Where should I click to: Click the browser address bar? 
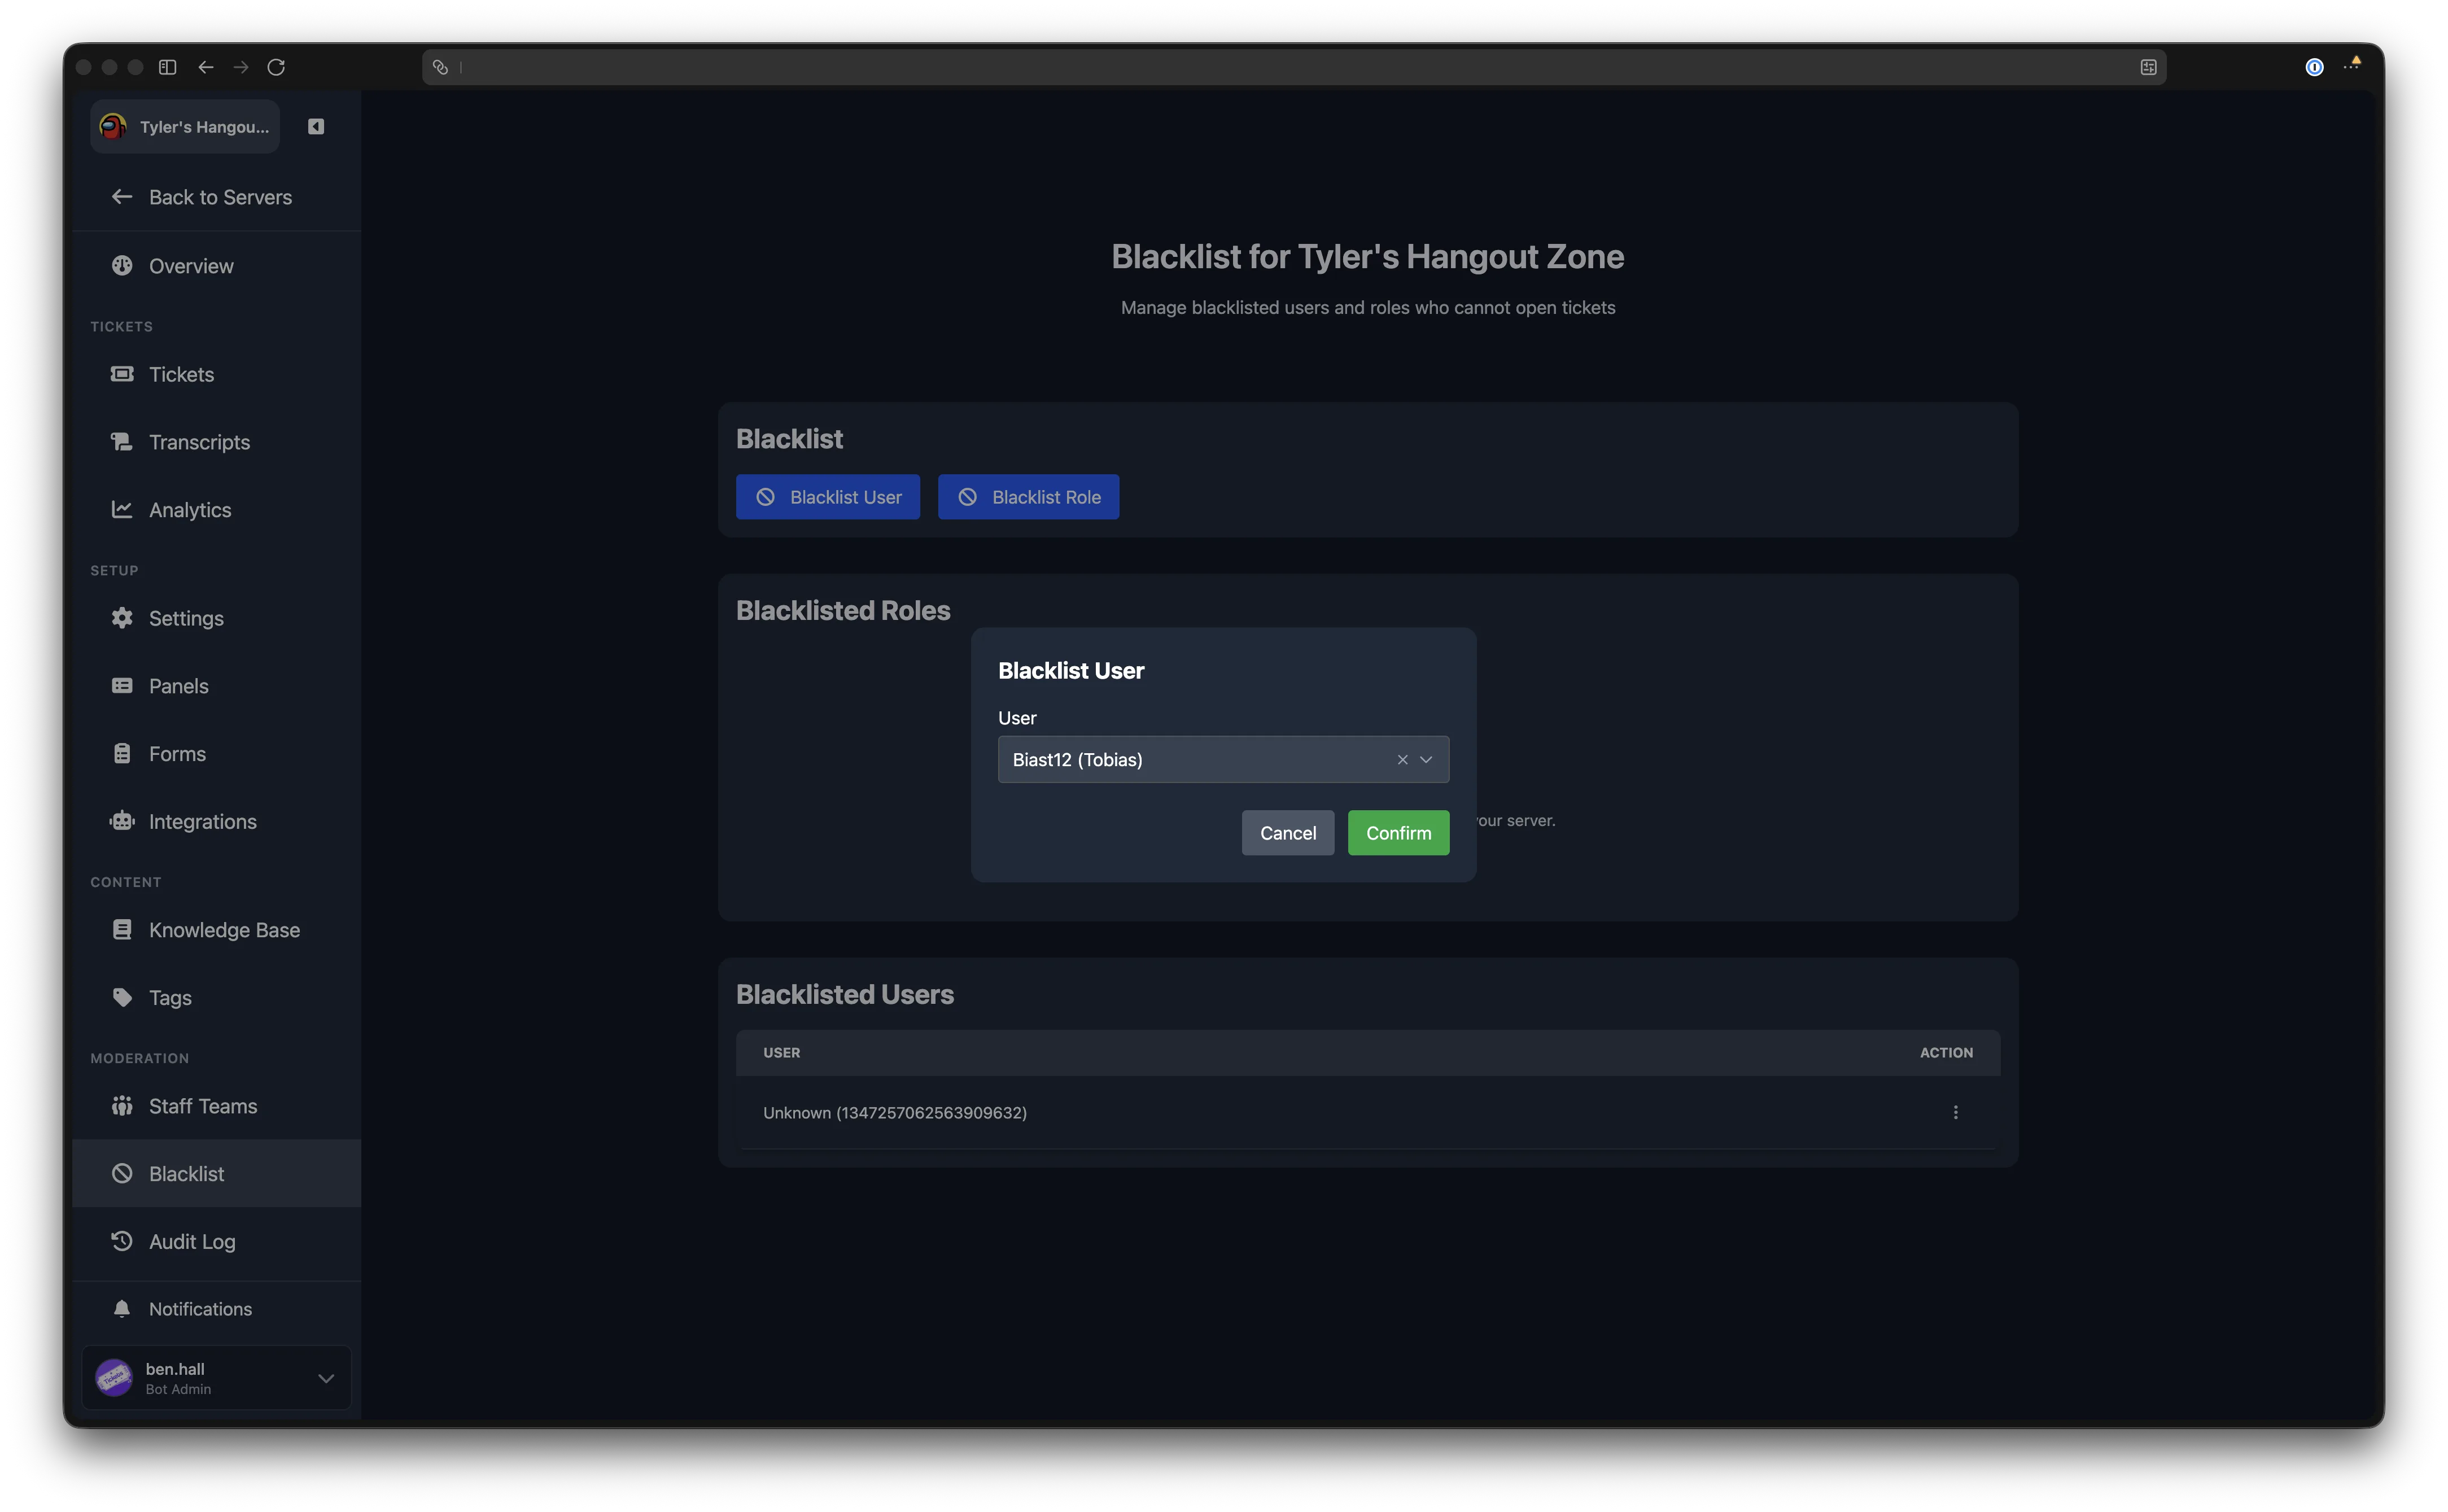[1294, 67]
